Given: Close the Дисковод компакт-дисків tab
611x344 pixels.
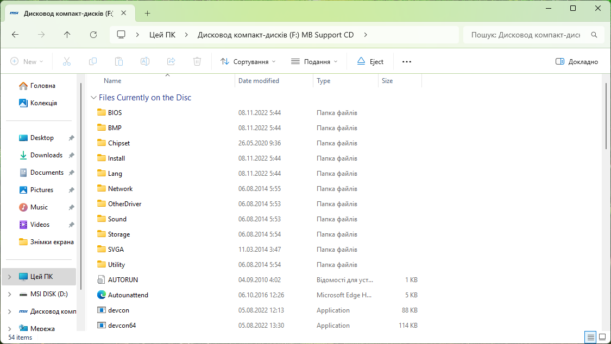Looking at the screenshot, I should pyautogui.click(x=123, y=13).
